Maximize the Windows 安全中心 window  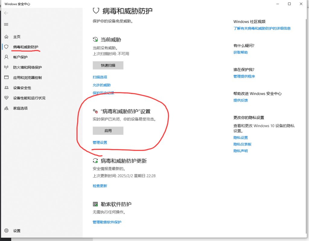pyautogui.click(x=289, y=4)
